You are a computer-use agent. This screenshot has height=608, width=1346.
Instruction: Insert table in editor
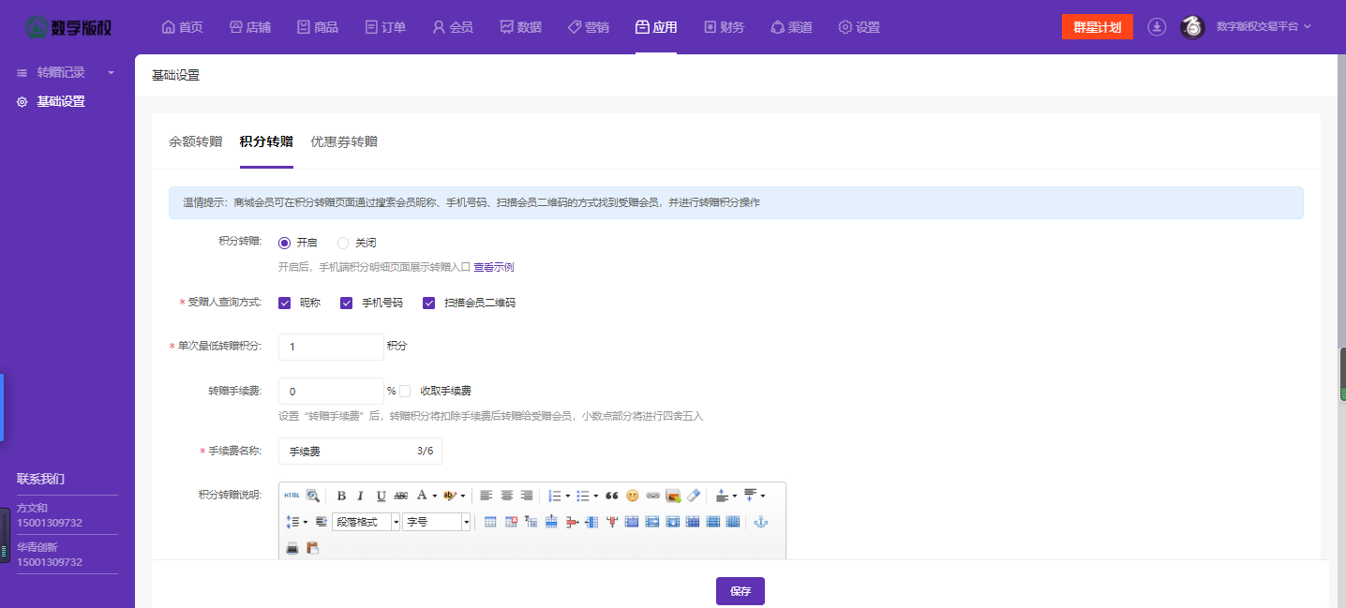(490, 522)
